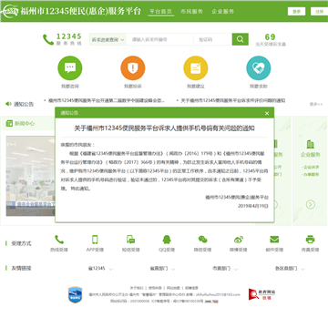This screenshot has width=328, height=328.
Task: Click the 注册 button in header
Action: coord(319,11)
